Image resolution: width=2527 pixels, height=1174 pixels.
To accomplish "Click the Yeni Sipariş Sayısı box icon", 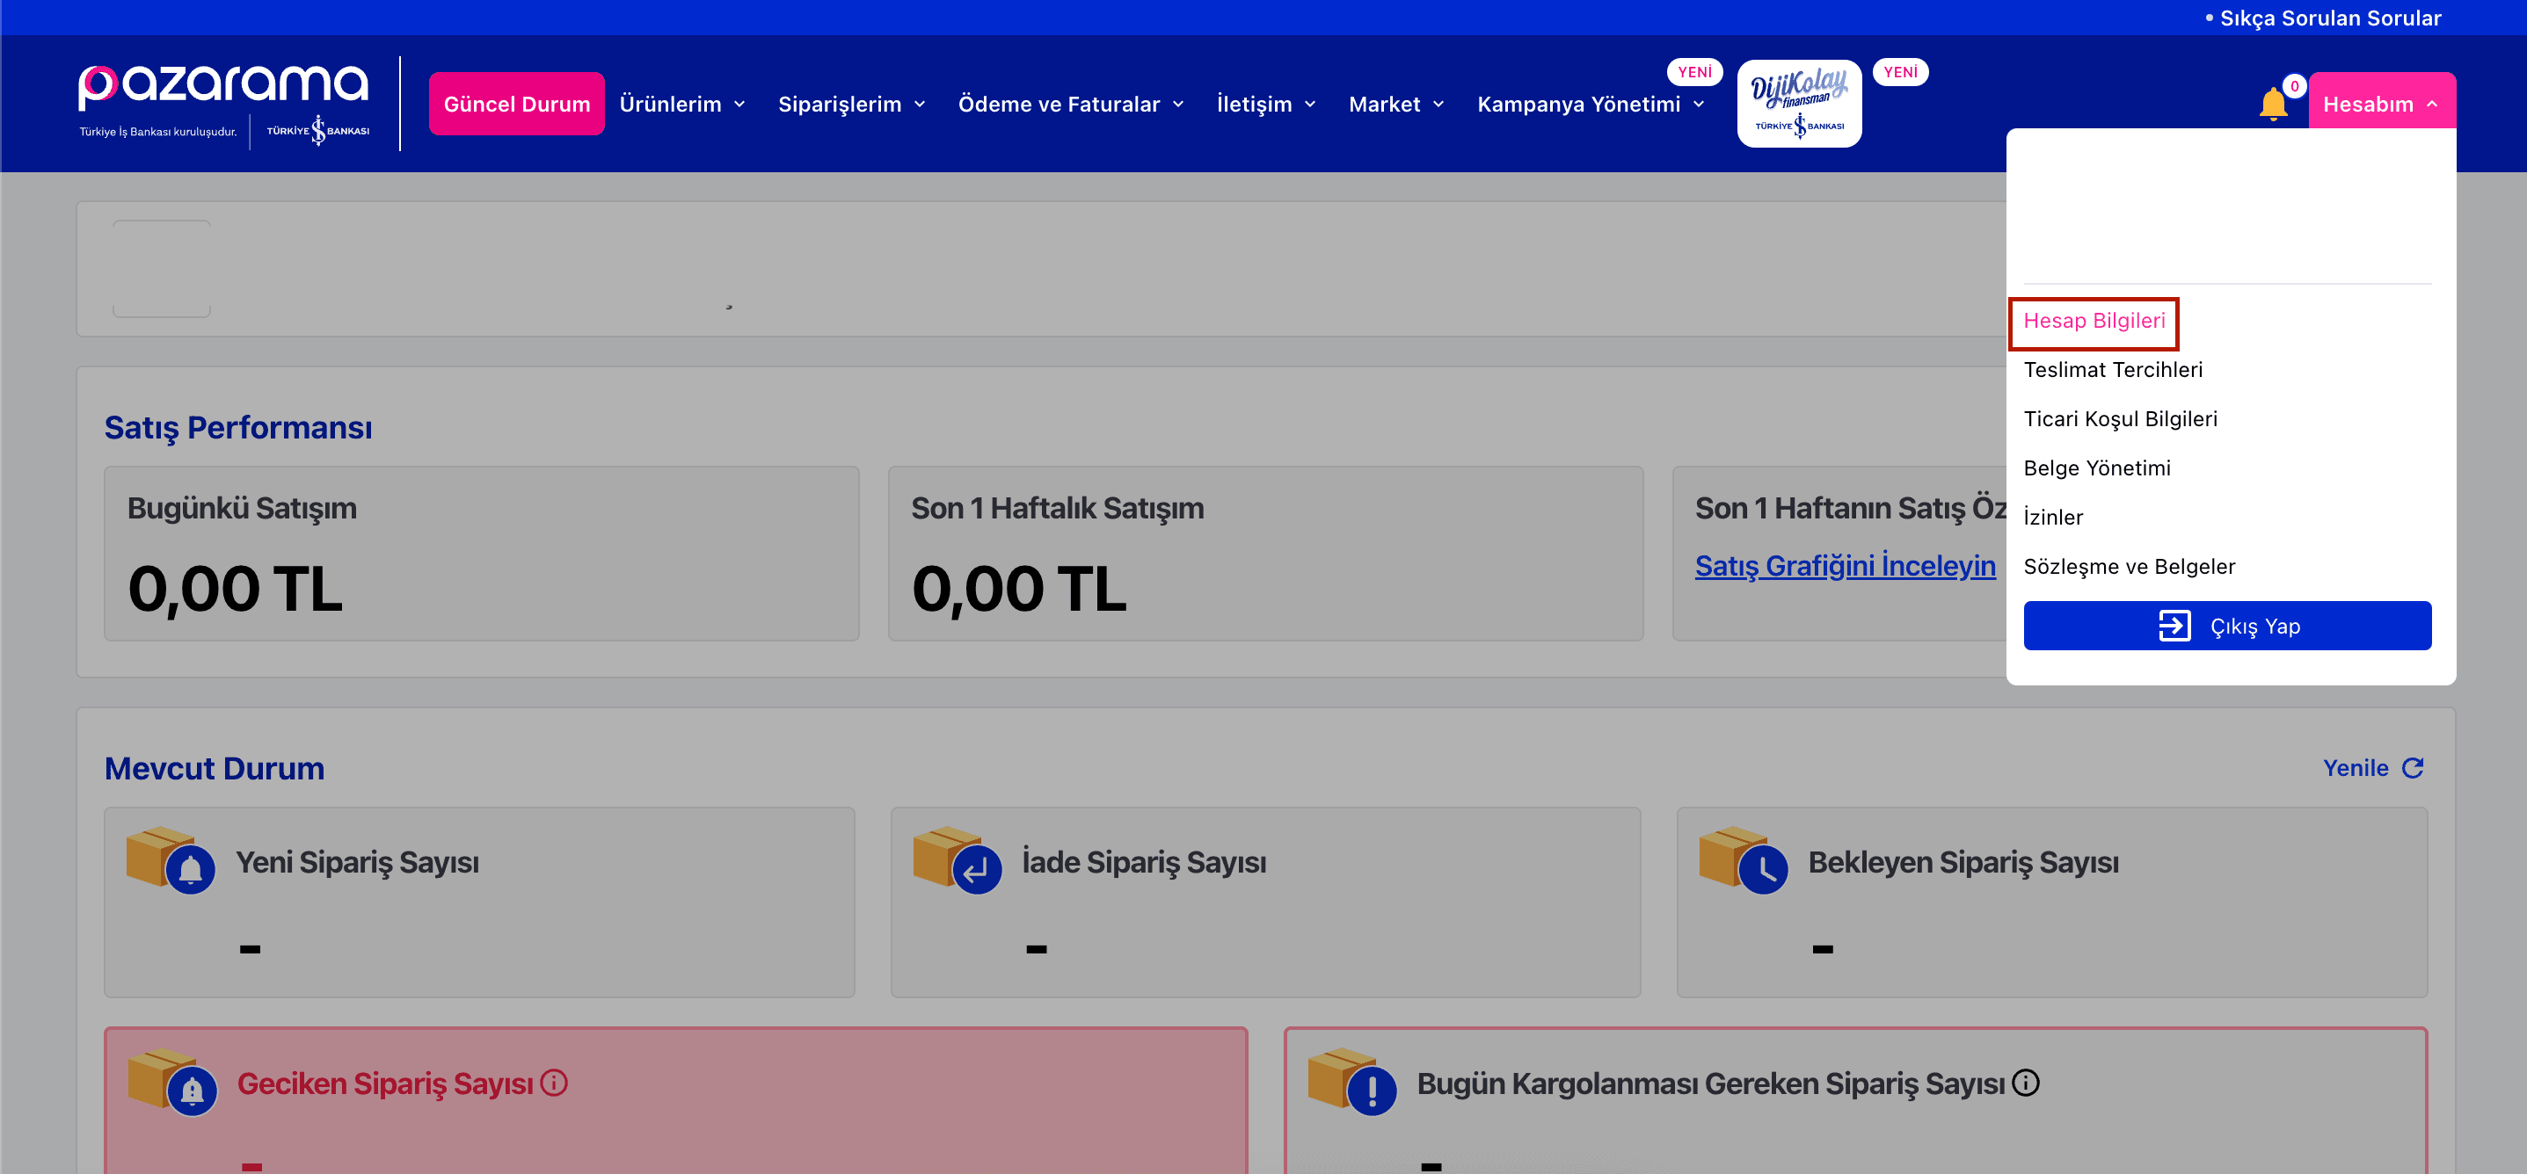I will pos(171,859).
